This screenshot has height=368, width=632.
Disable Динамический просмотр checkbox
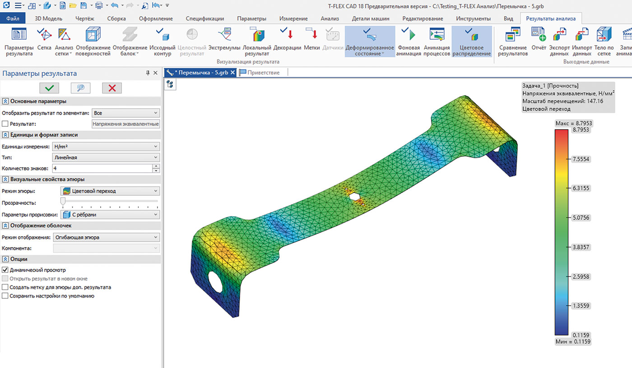click(x=5, y=270)
